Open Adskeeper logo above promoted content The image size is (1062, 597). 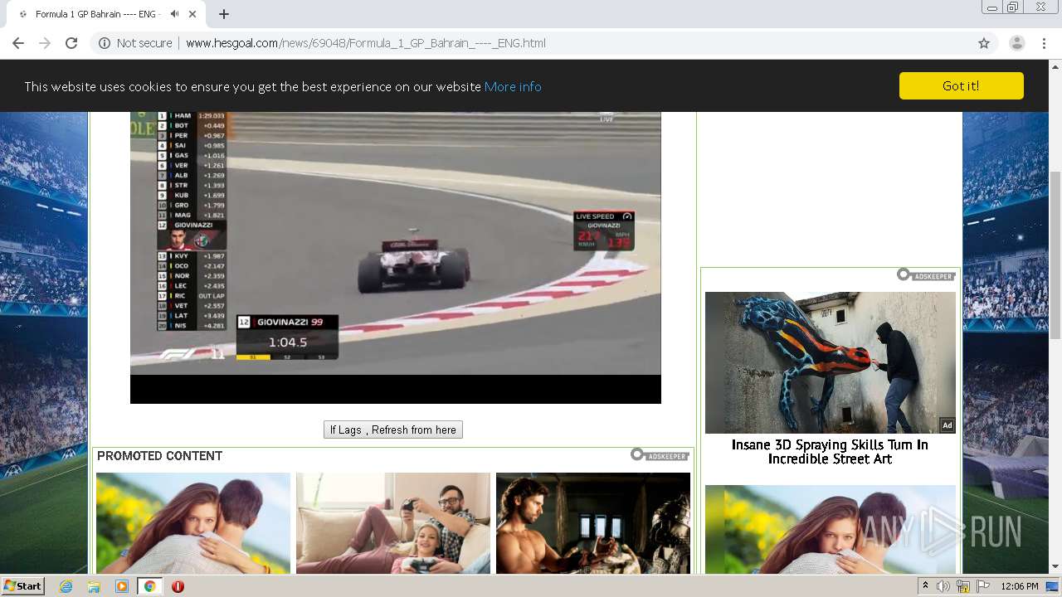tap(660, 455)
